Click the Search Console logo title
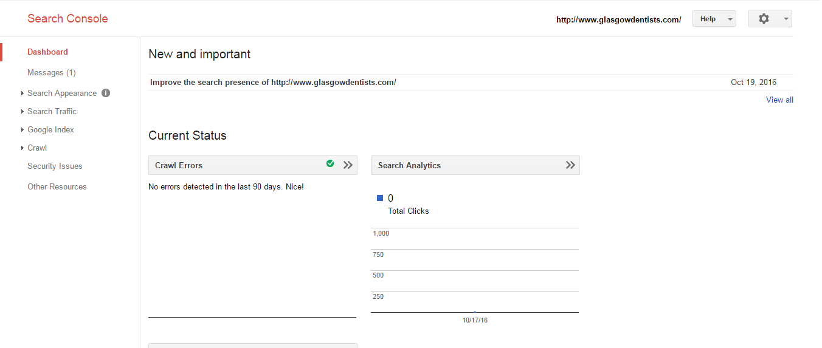The image size is (822, 348). point(67,19)
